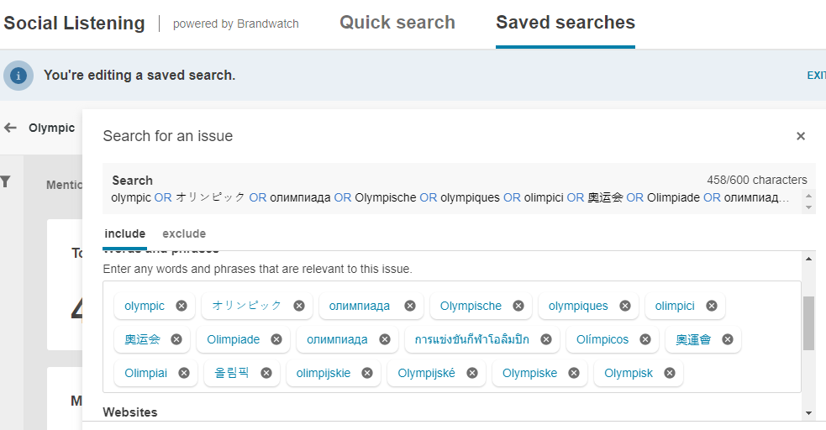Remove the "奥运会" keyword chip
The width and height of the screenshot is (826, 430).
(176, 339)
